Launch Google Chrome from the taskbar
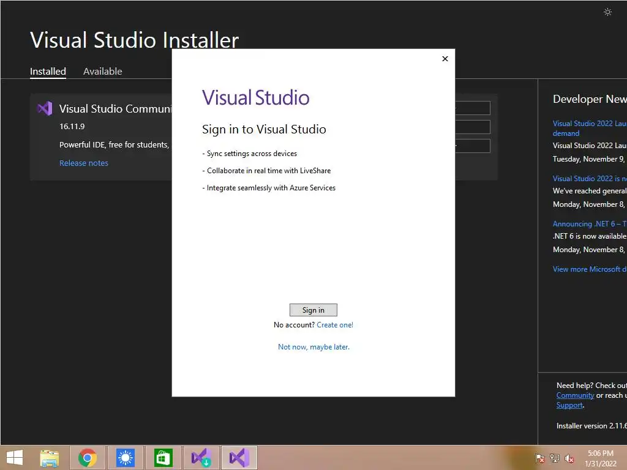Screen dimensions: 627x470 tap(88, 458)
